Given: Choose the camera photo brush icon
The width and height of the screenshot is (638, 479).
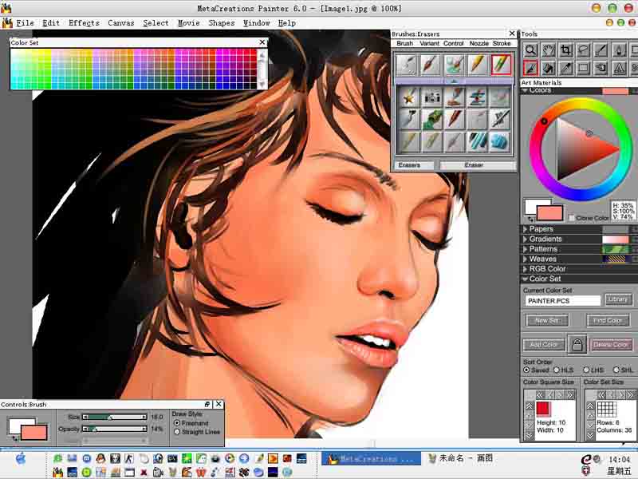Looking at the screenshot, I should coord(431,97).
